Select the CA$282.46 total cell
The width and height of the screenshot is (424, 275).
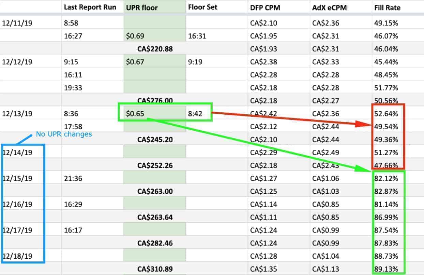tap(155, 243)
